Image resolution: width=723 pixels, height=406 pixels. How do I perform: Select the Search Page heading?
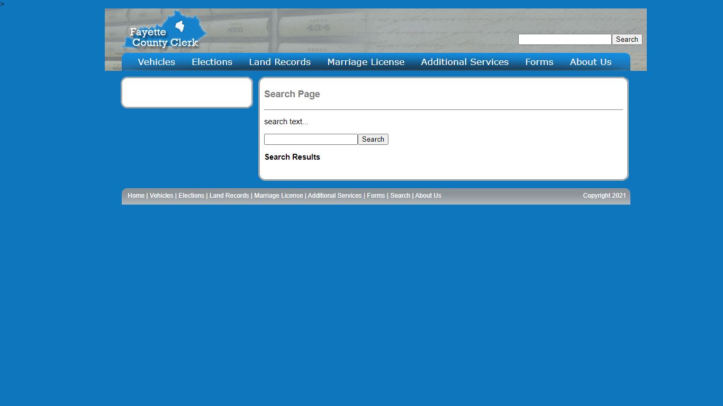tap(292, 94)
